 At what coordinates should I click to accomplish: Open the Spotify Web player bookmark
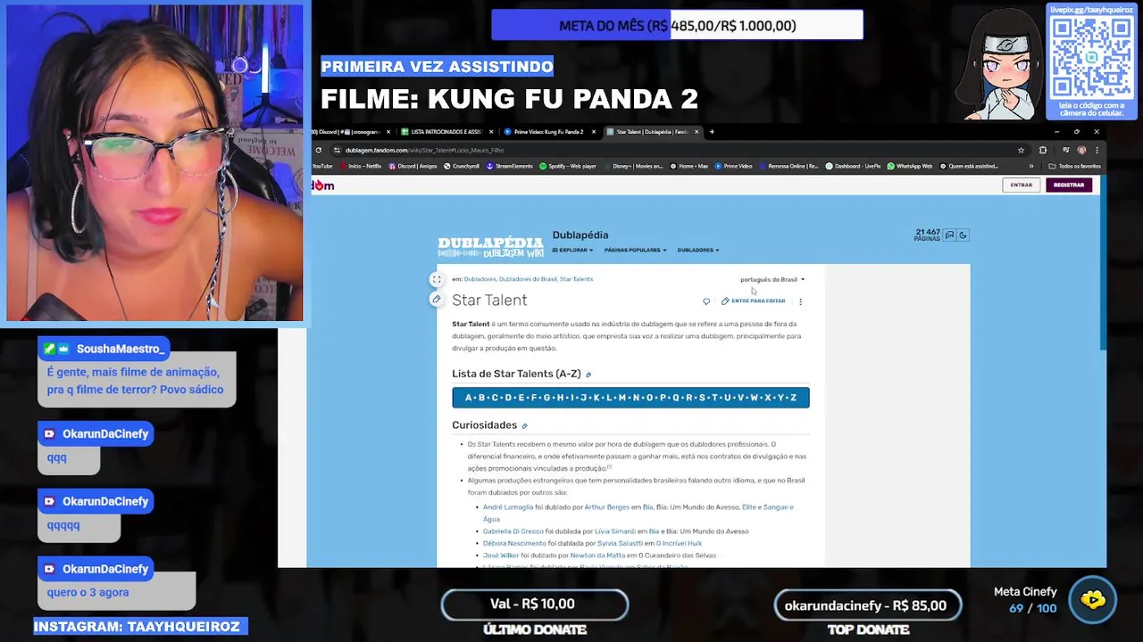click(x=567, y=166)
